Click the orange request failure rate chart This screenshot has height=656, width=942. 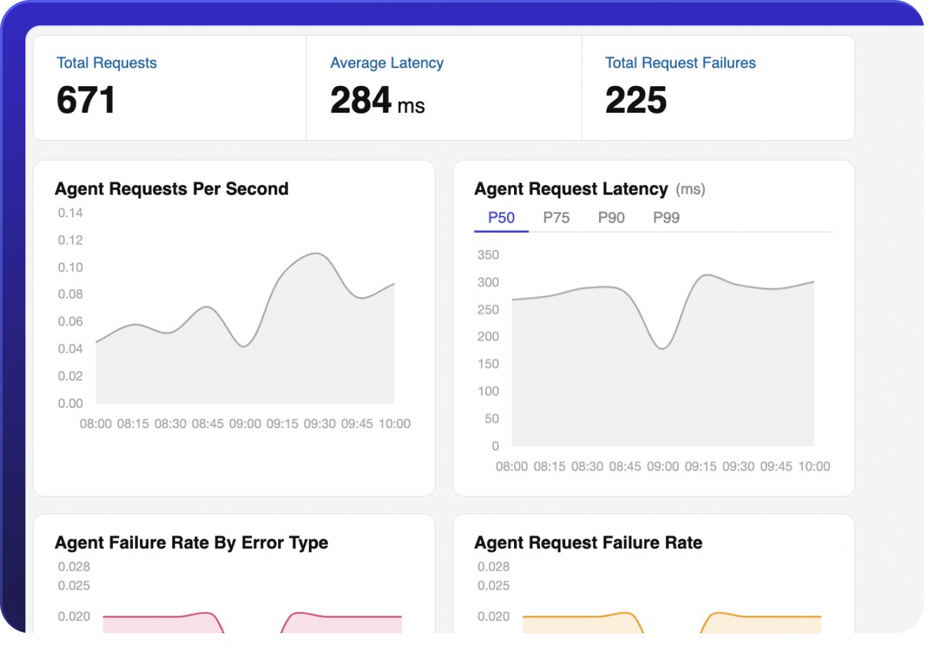point(672,623)
